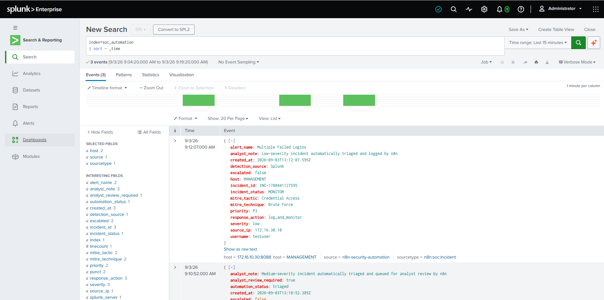
Task: Collapse JSON of the first event
Action: click(x=232, y=141)
